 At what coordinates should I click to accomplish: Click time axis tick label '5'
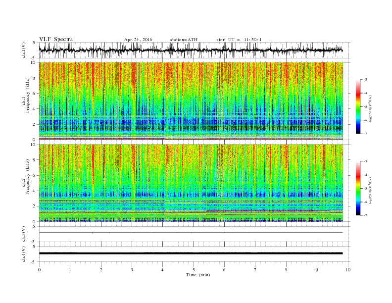[x=194, y=270]
